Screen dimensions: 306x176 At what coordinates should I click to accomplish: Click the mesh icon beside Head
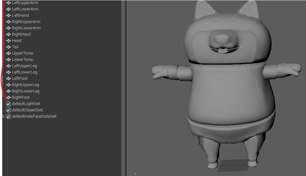click(9, 41)
